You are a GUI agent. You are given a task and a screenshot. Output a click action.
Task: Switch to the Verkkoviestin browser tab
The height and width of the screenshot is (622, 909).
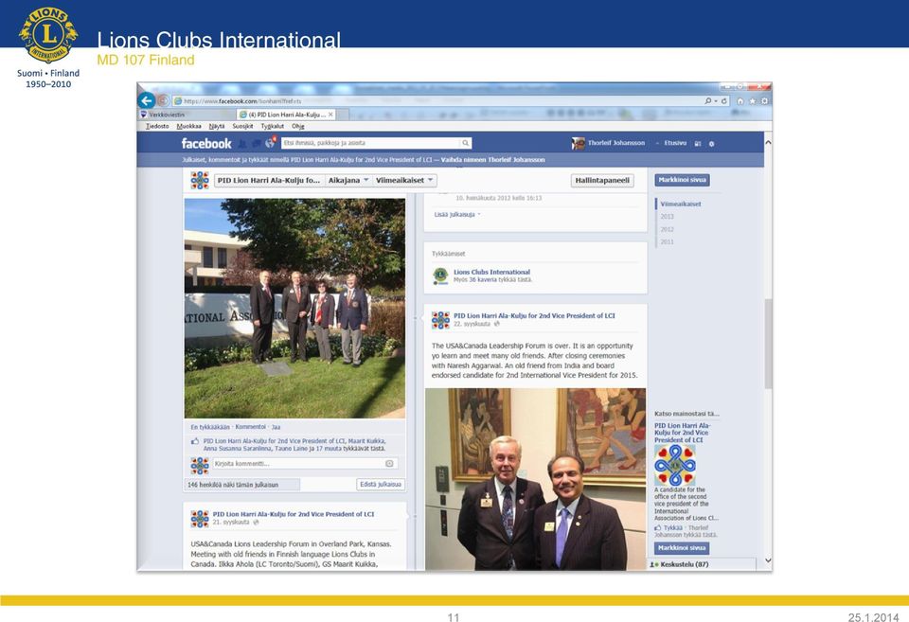187,115
